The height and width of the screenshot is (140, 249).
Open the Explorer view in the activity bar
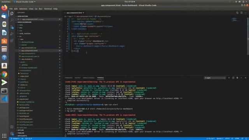pyautogui.click(x=12, y=14)
